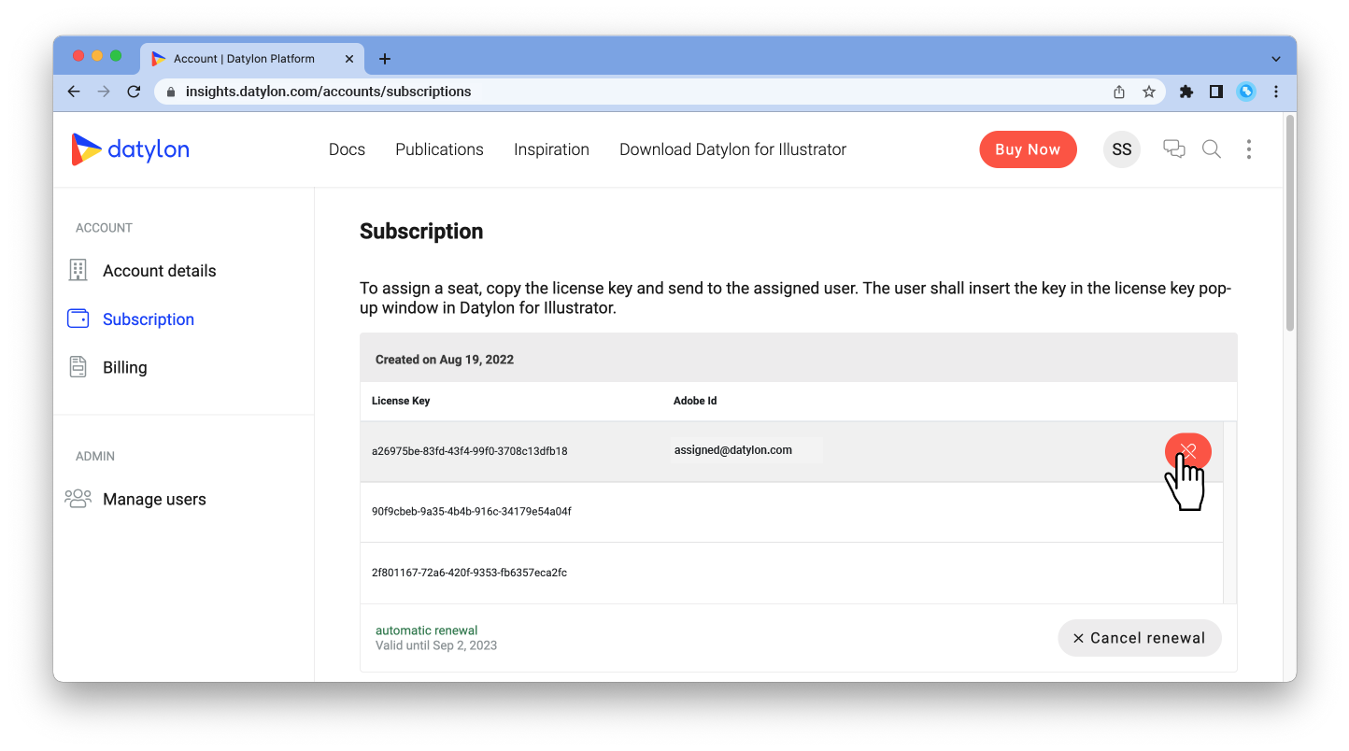Unassign the seat for assigned@datylon.com
The height and width of the screenshot is (751, 1349).
coord(1188,452)
